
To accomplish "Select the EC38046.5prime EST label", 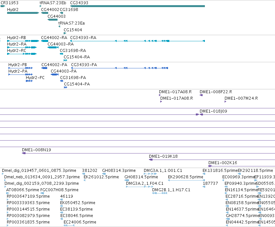I will pos(77,216).
